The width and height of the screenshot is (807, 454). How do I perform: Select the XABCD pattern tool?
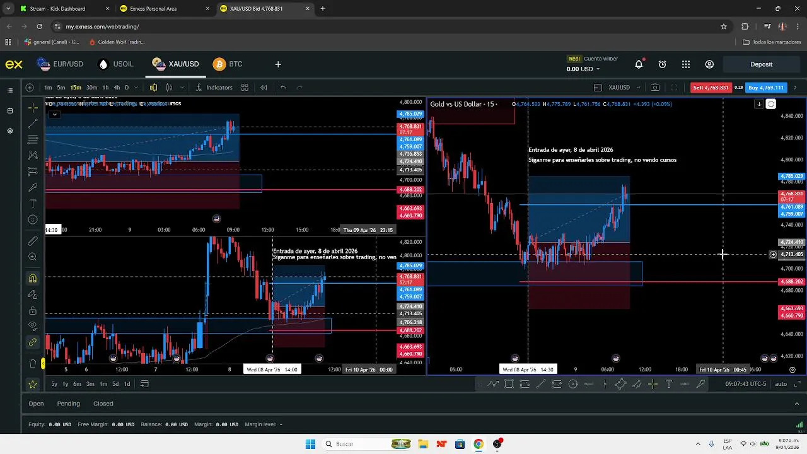click(x=33, y=156)
